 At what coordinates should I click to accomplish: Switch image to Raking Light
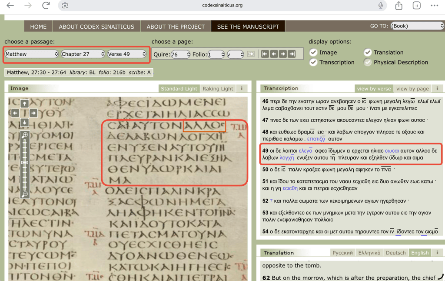[218, 89]
